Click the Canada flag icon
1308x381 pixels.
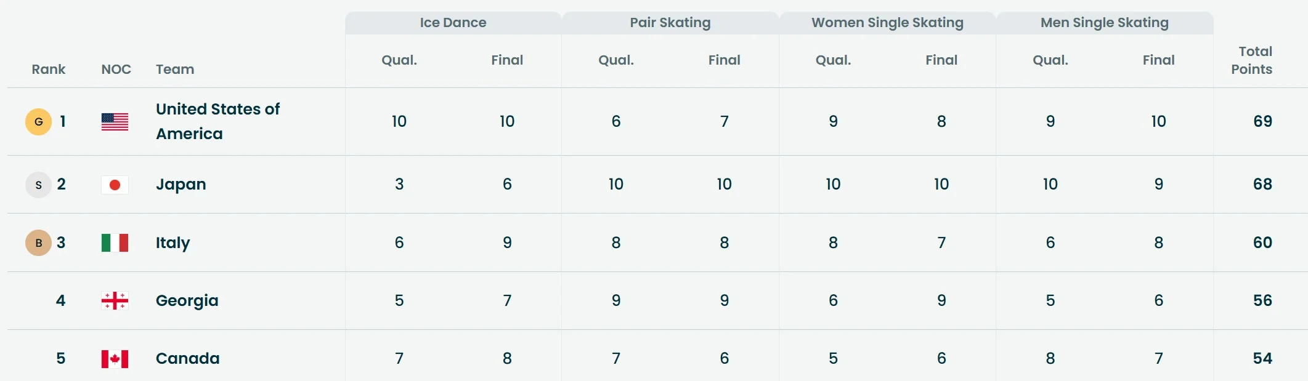(115, 359)
